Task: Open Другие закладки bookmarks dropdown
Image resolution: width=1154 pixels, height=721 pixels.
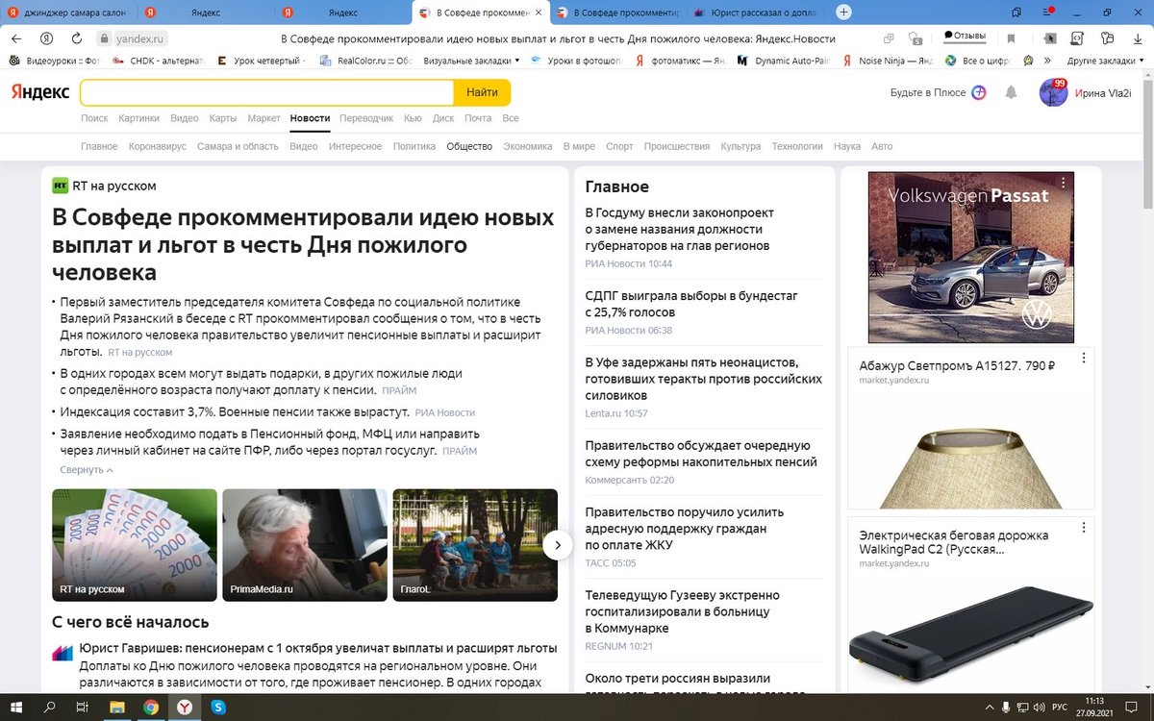Action: click(1106, 61)
